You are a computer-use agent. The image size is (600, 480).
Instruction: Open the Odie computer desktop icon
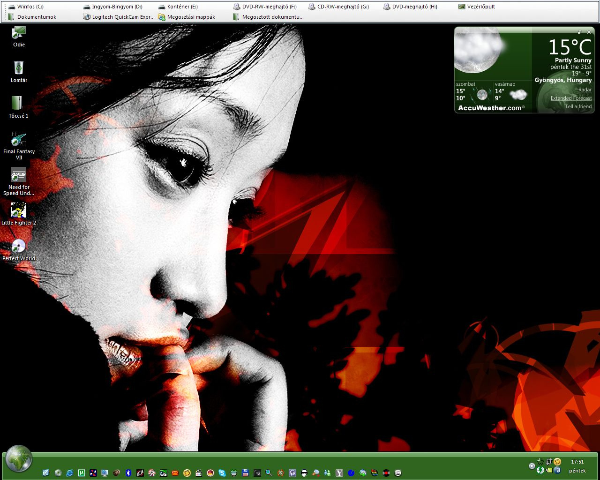coord(19,37)
